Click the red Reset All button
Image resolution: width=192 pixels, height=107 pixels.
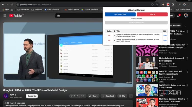pyautogui.click(x=152, y=14)
